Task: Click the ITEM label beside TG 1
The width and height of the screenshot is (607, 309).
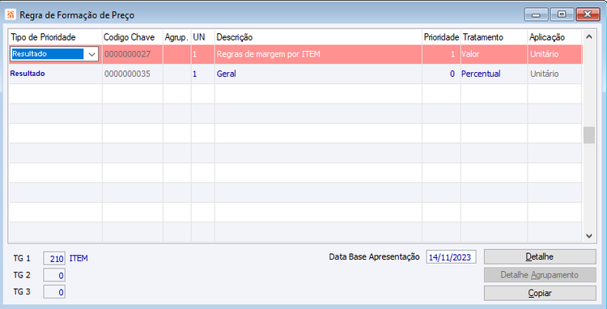Action: (x=79, y=258)
